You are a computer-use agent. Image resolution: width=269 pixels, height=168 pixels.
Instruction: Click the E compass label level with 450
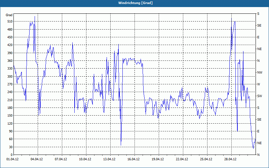point(258,37)
